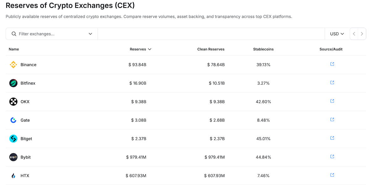Open the Gate exchange name link

click(x=25, y=120)
